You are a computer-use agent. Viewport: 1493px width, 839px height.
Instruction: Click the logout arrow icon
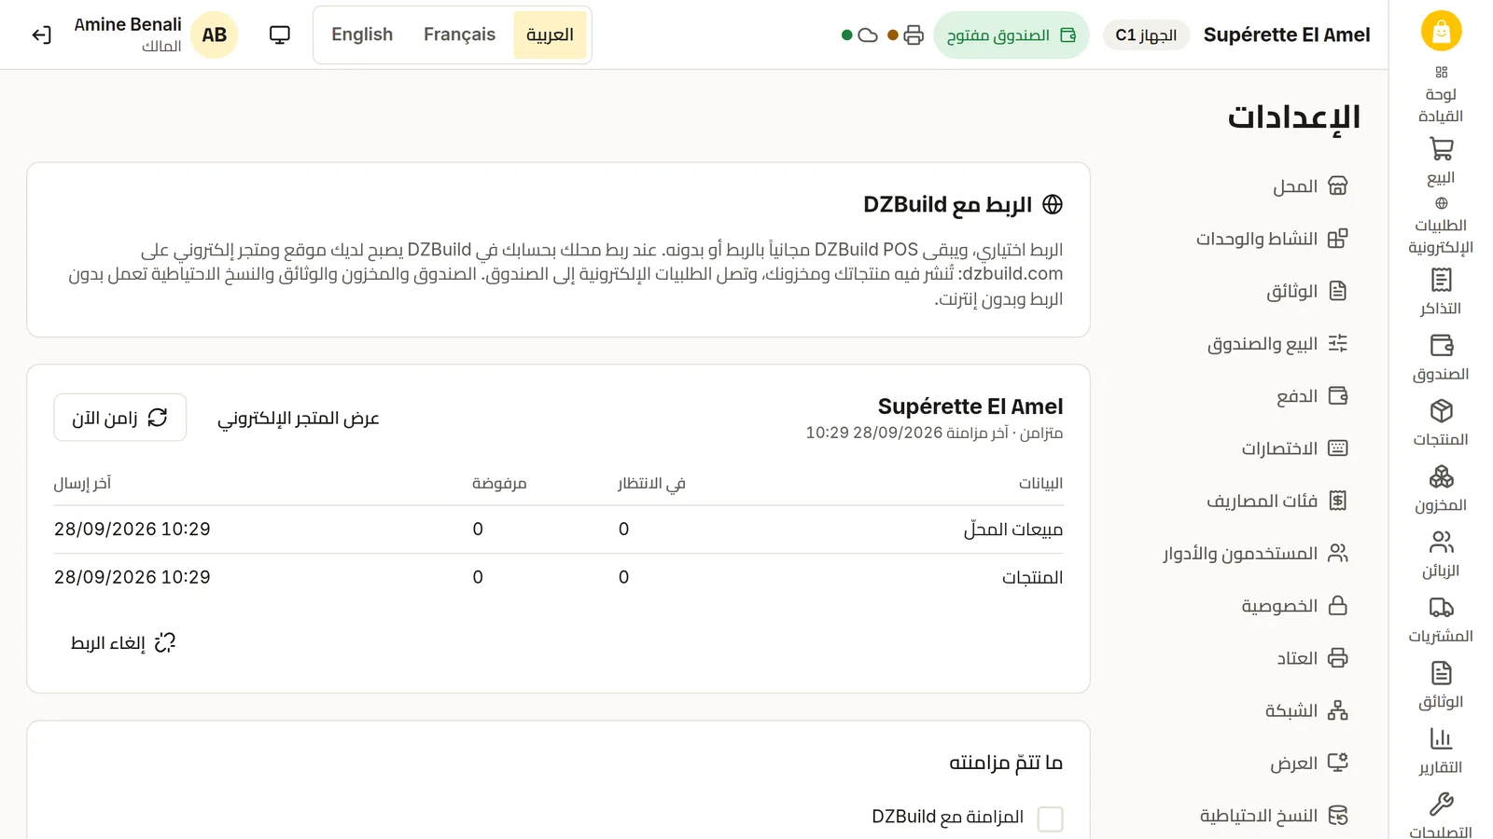coord(41,35)
